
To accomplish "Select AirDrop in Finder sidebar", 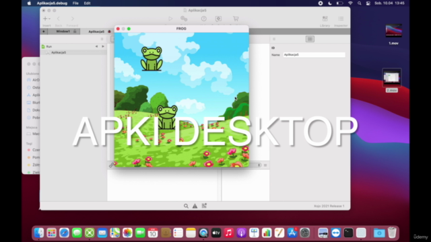I will [x=33, y=80].
